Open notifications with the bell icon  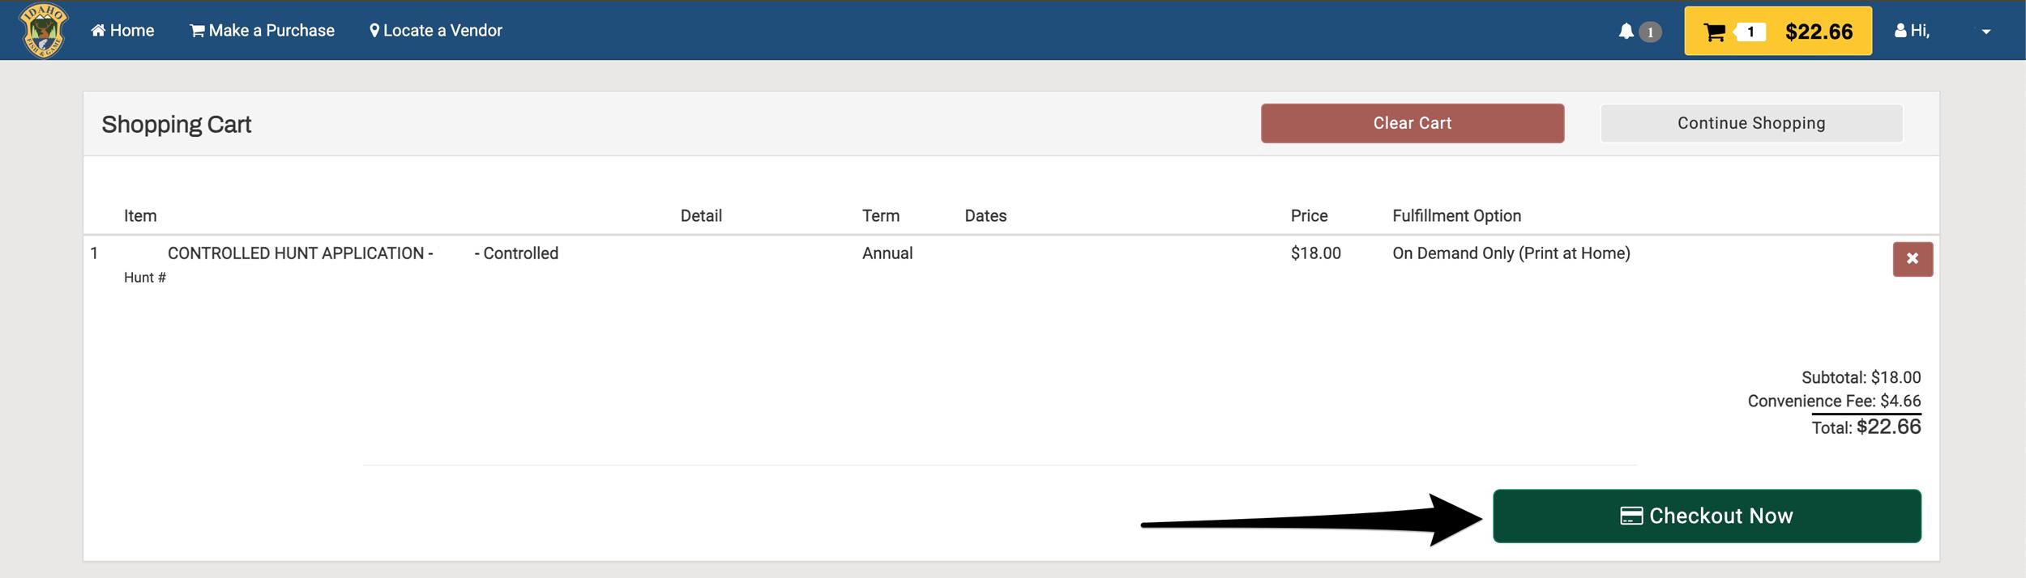(x=1626, y=32)
